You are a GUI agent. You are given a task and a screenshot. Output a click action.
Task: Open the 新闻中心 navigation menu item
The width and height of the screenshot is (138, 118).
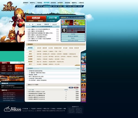pos(33,3)
